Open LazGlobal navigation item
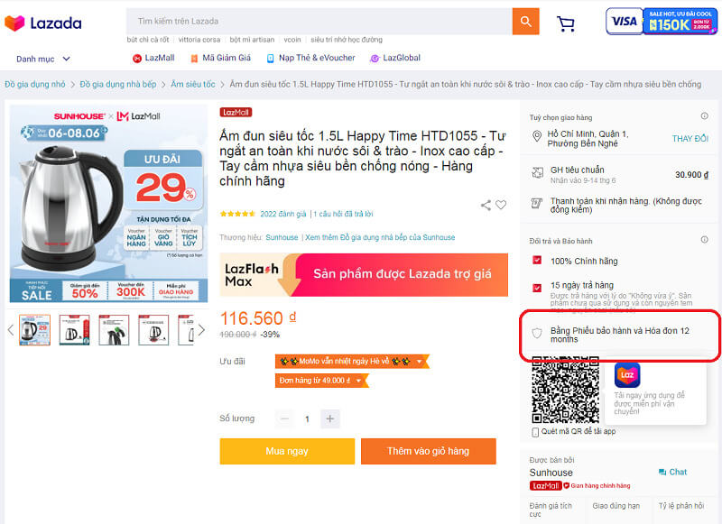Screen dimensions: 722x524 click(x=395, y=58)
